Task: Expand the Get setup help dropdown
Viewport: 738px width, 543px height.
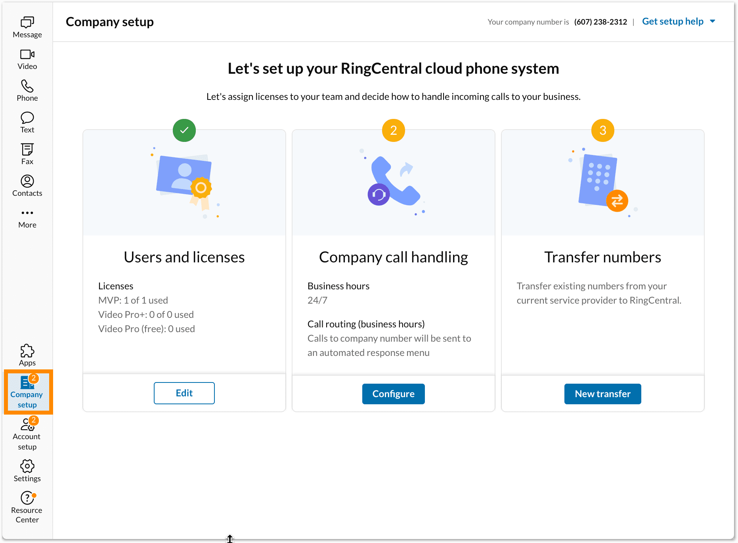Action: (x=673, y=21)
